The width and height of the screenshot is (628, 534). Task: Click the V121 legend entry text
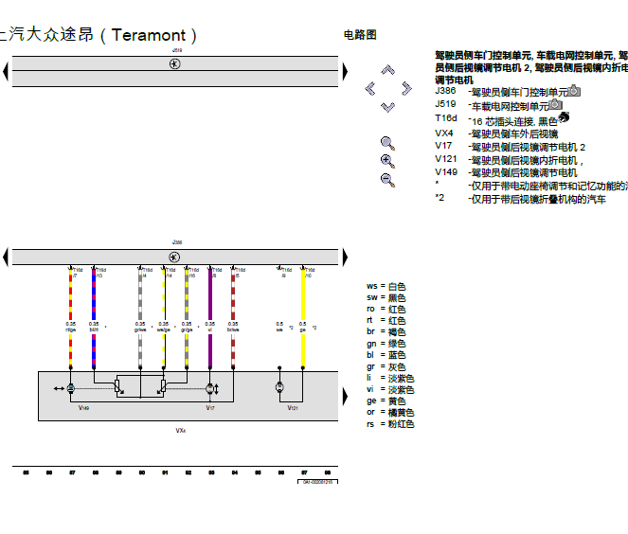[527, 160]
